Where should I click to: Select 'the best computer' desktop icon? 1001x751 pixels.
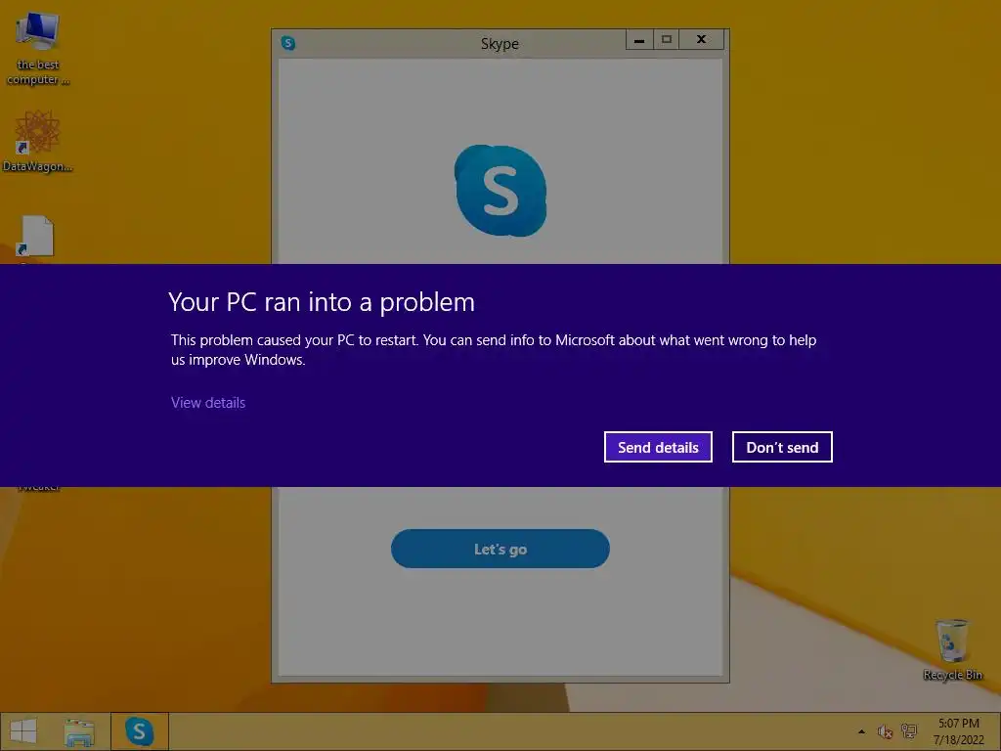(x=38, y=49)
